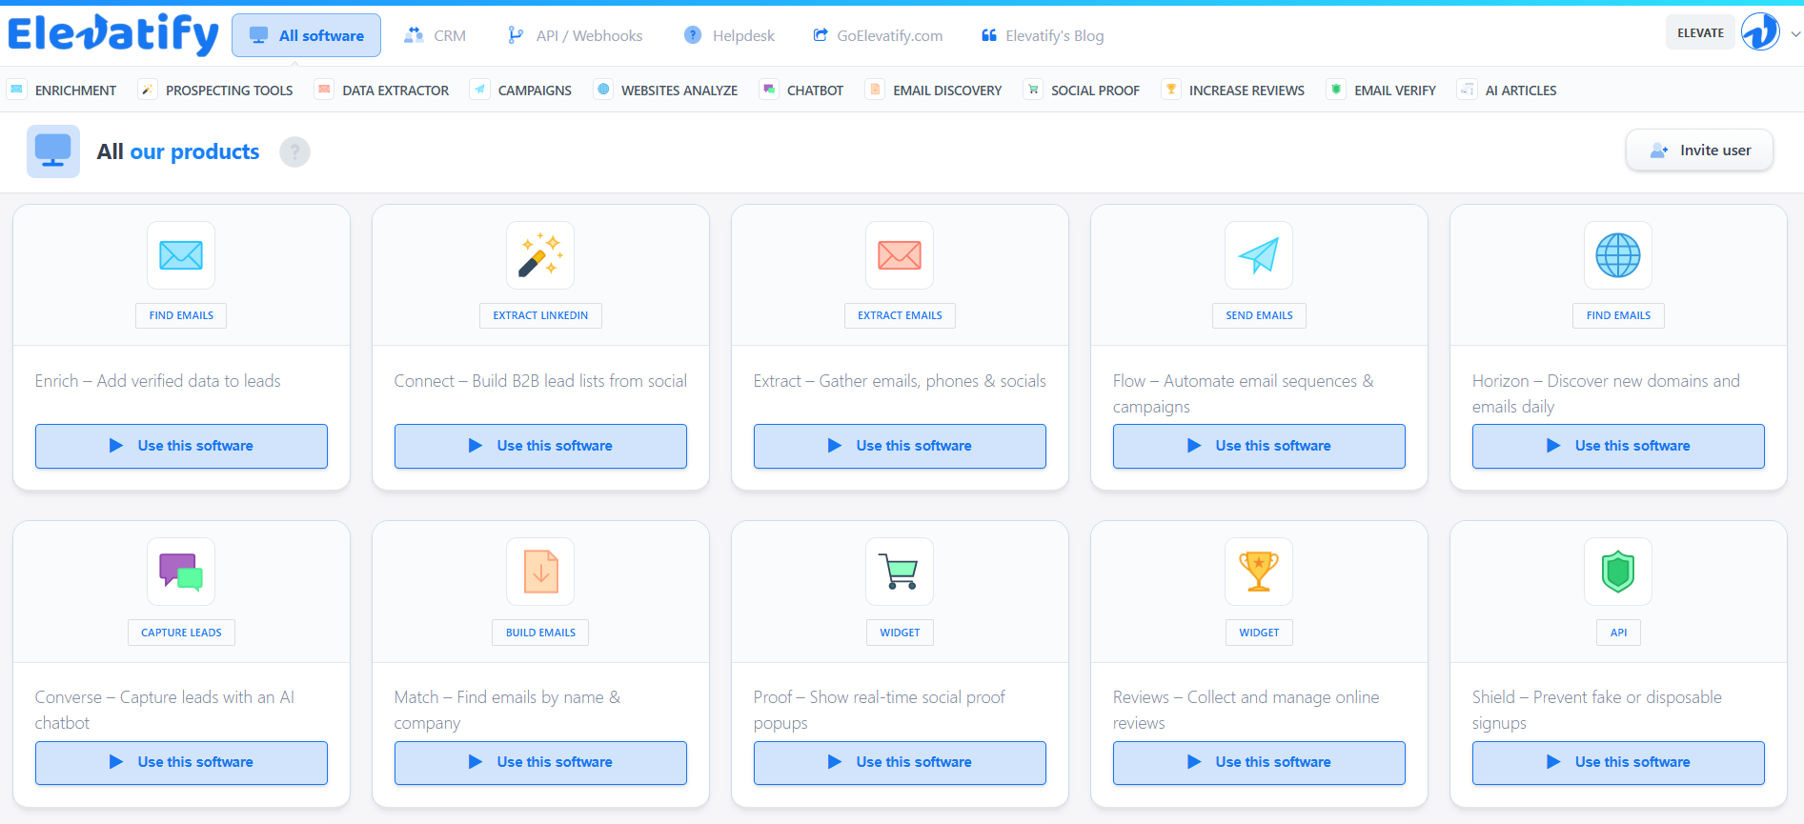
Task: Click 'Shield – Prevent fake or disposable signups' text
Action: pos(1597,710)
